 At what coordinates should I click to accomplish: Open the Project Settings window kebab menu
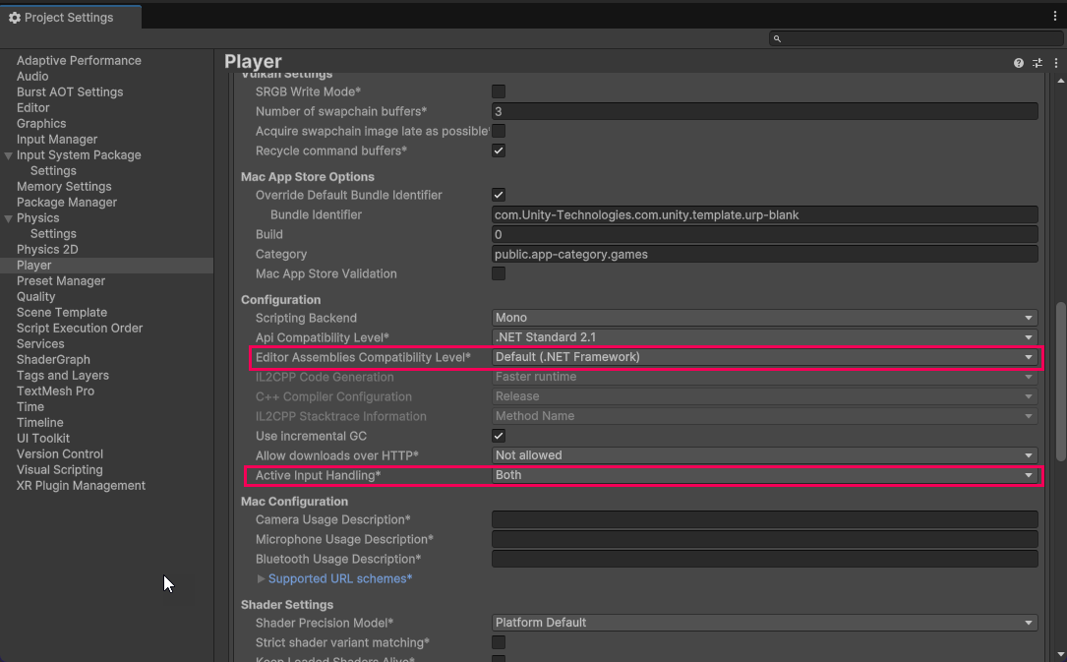tap(1055, 17)
